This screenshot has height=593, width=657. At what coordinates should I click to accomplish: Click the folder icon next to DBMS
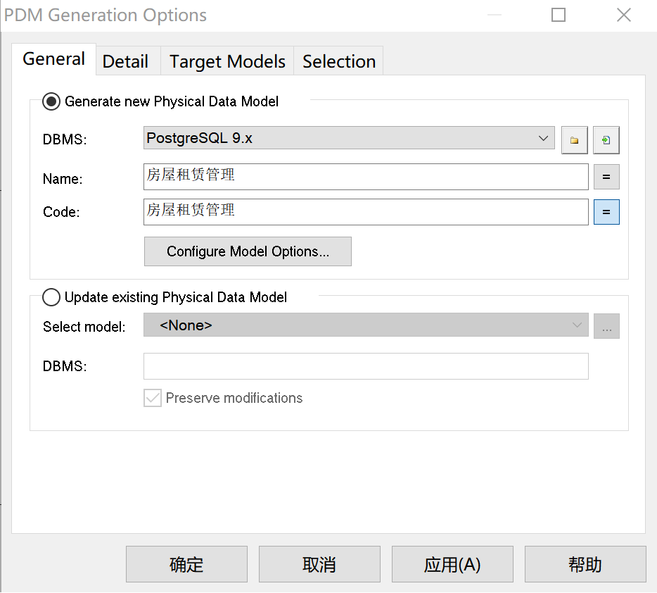coord(574,140)
